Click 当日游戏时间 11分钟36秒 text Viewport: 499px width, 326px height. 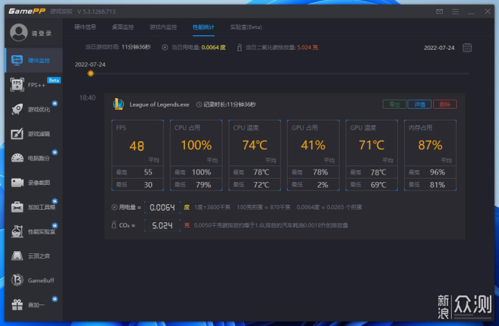(x=118, y=47)
